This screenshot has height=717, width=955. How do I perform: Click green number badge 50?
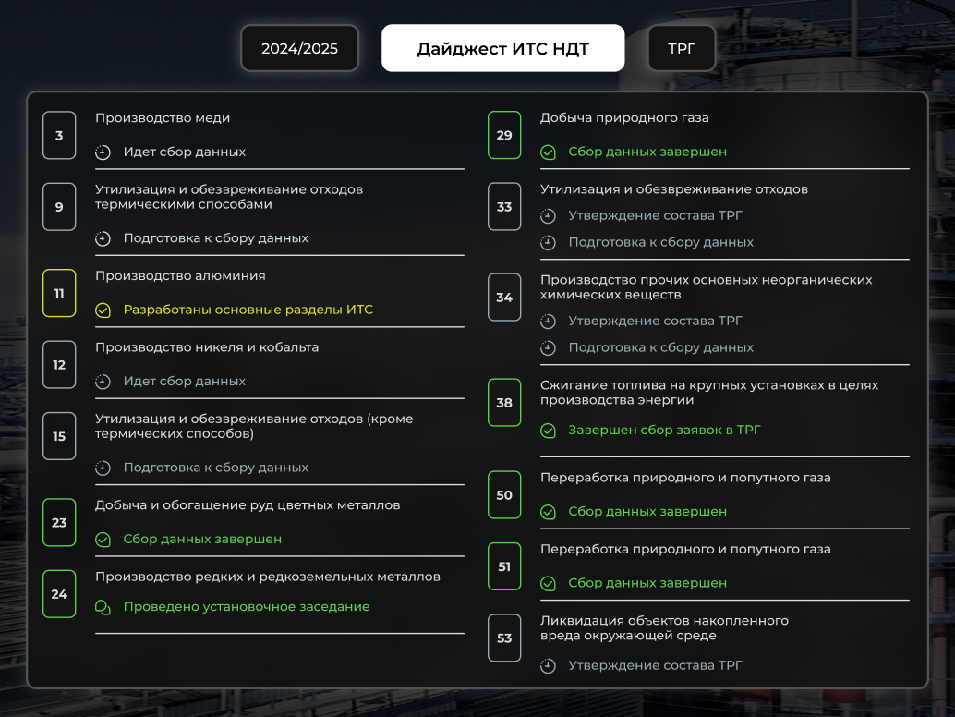click(x=504, y=495)
